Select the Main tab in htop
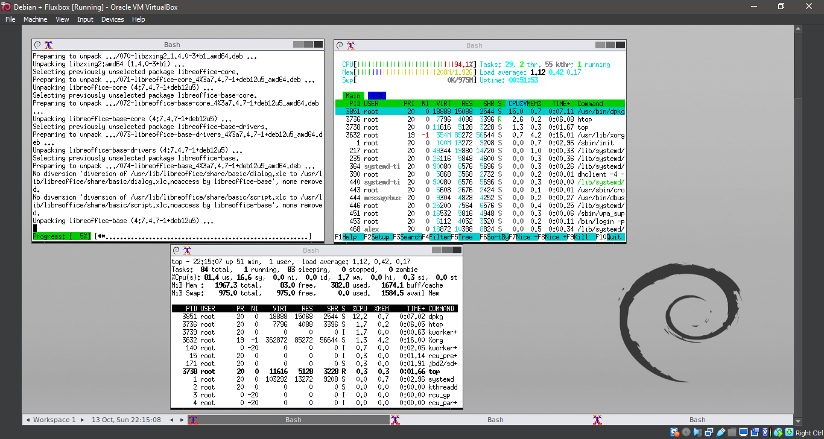The height and width of the screenshot is (439, 824). click(353, 95)
